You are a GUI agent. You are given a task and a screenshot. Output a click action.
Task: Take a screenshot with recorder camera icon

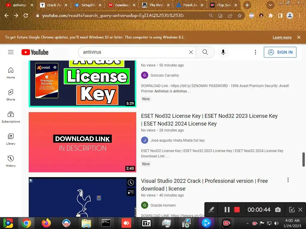click(278, 210)
